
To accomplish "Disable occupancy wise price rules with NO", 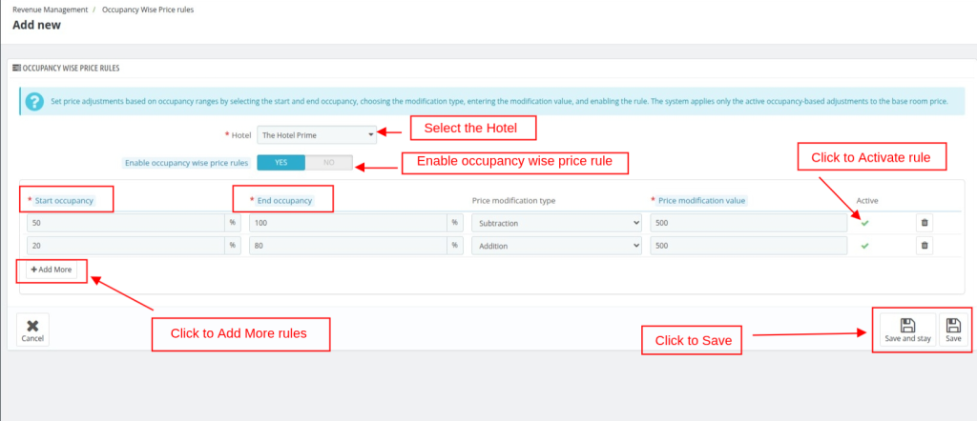I will point(328,163).
